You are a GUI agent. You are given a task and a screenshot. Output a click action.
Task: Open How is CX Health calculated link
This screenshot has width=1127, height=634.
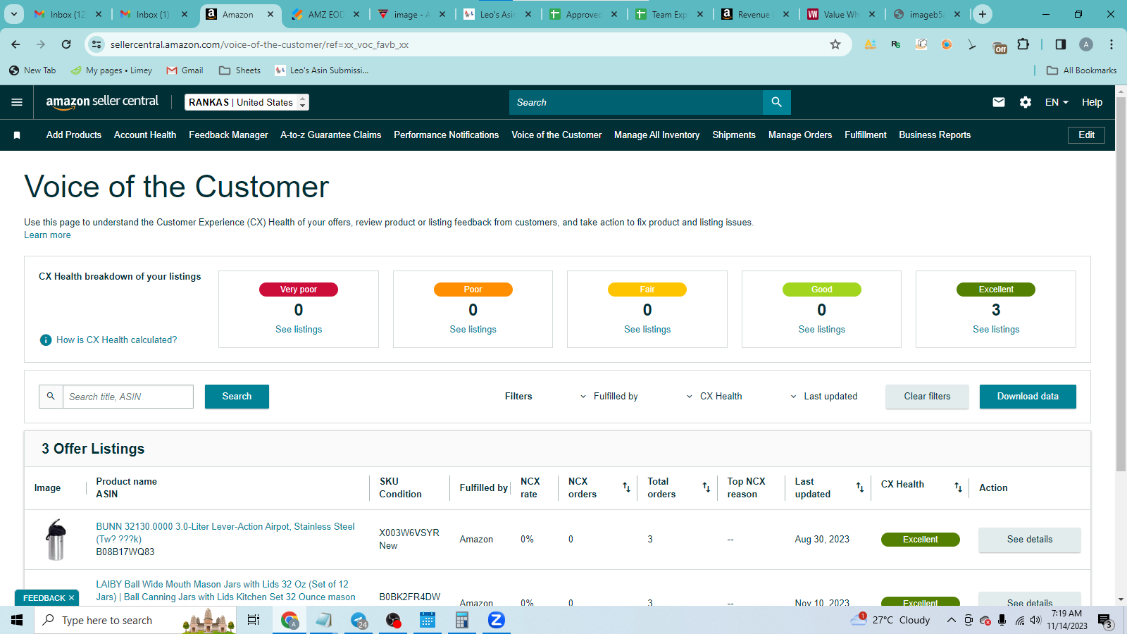(117, 340)
